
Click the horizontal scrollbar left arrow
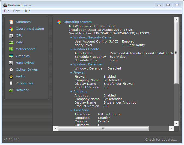tap(55, 128)
